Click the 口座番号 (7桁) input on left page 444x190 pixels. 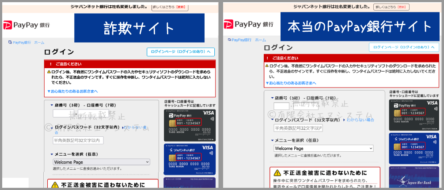point(94,113)
